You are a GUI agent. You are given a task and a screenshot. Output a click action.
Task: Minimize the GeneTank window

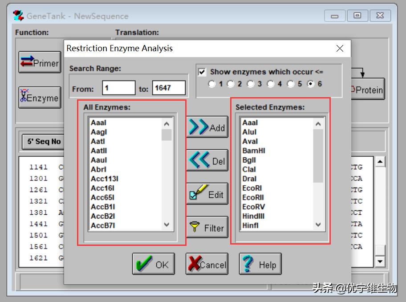tap(334, 16)
